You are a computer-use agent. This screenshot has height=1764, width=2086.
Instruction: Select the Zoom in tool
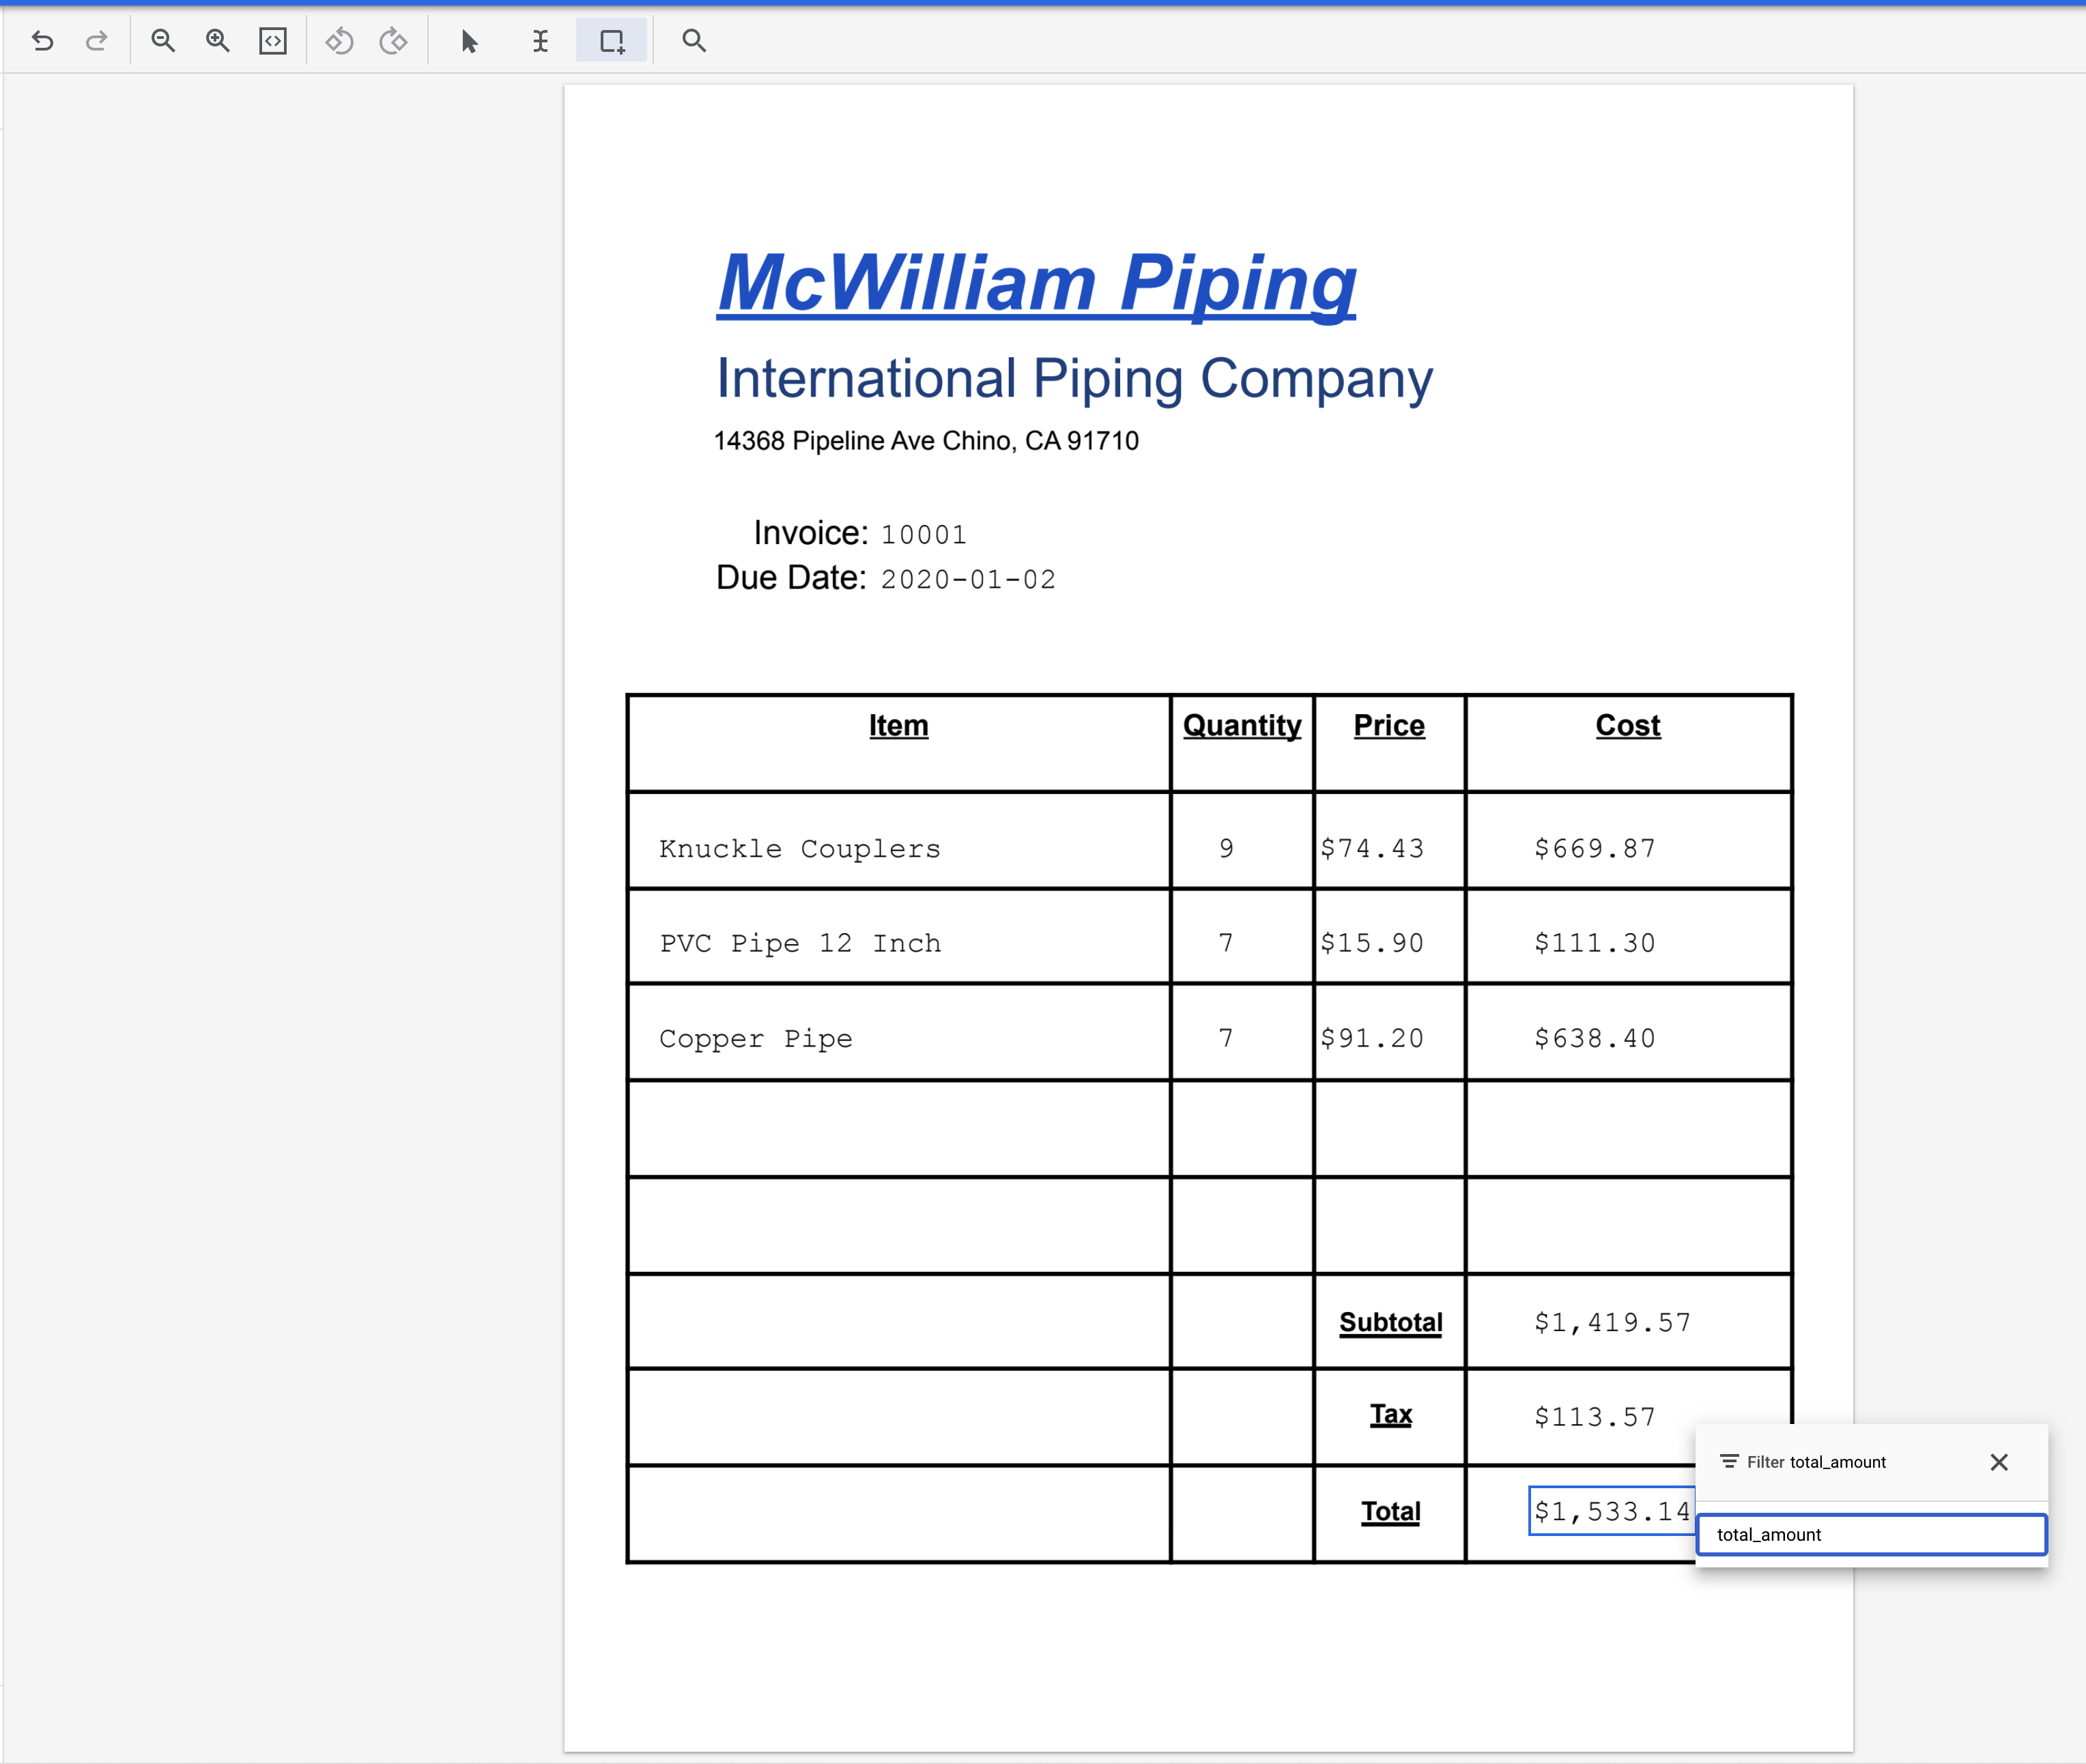[x=218, y=41]
